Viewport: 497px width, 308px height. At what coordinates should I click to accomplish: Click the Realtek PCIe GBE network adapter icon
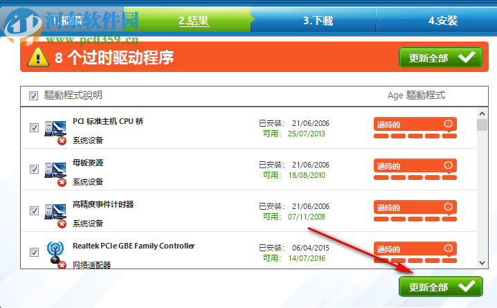click(55, 255)
